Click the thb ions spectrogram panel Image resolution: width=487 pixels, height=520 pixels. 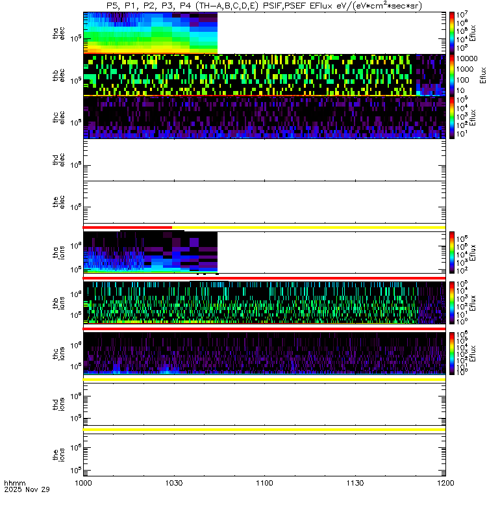[264, 302]
